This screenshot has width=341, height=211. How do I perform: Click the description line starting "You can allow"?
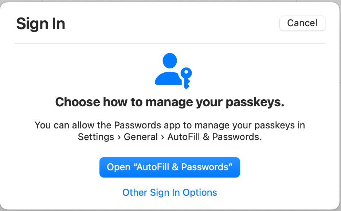[169, 126]
